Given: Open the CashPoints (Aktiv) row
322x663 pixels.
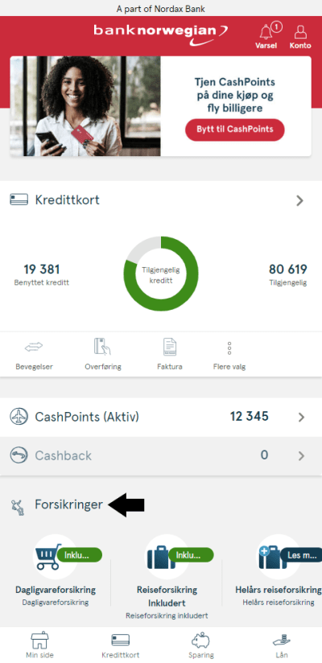Looking at the screenshot, I should click(161, 418).
